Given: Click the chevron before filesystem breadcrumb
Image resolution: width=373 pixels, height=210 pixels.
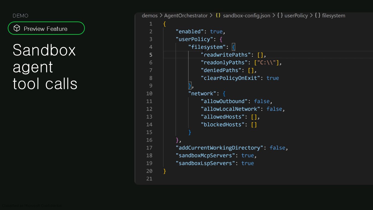Looking at the screenshot, I should coord(311,16).
